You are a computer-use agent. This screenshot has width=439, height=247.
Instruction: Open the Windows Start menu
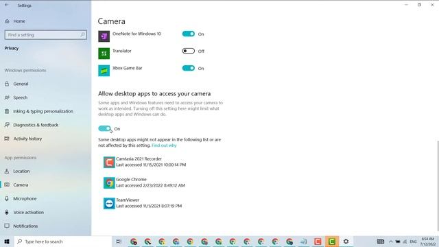click(x=7, y=242)
